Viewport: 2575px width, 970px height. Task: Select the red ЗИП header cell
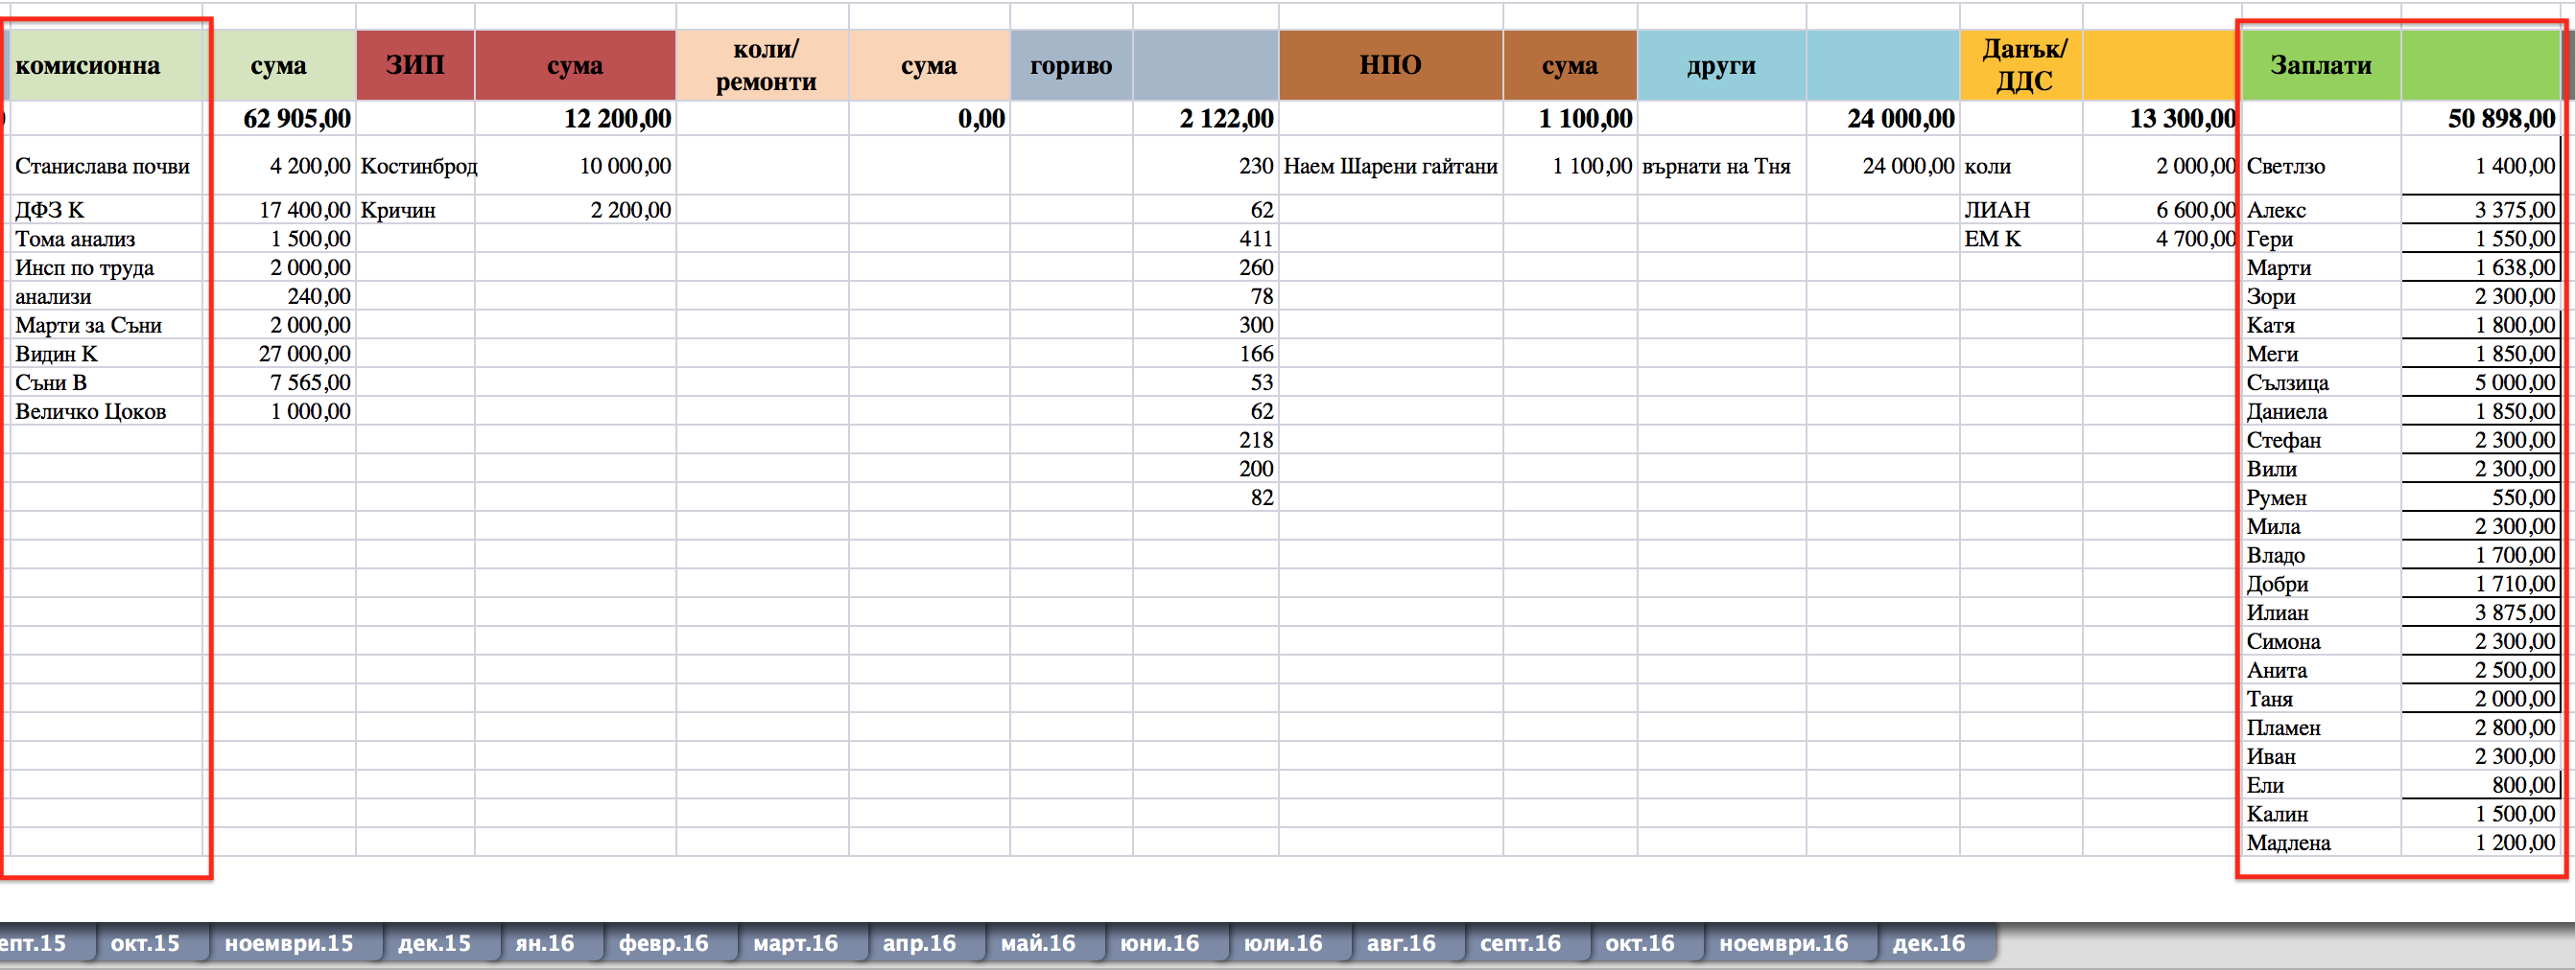414,66
